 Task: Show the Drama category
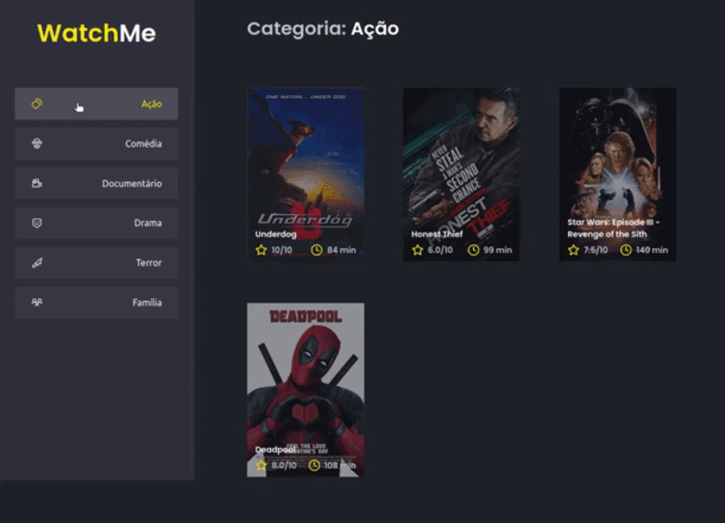[96, 223]
